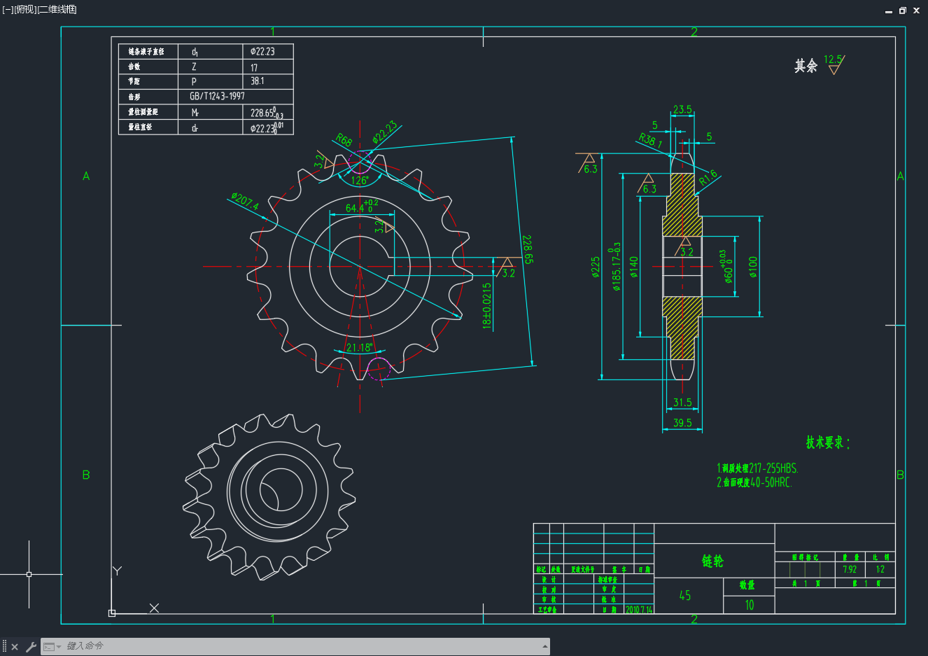Screen dimensions: 928x656
Task: Select the material value 45
Action: pos(685,596)
